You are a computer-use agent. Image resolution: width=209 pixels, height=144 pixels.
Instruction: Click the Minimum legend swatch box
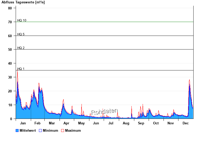coord(40,130)
